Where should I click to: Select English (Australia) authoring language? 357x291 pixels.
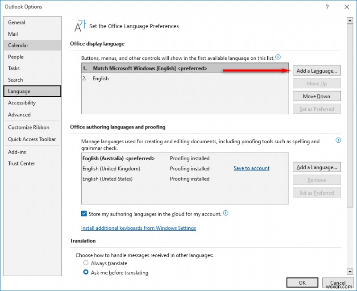tap(185, 158)
